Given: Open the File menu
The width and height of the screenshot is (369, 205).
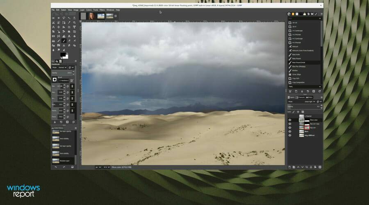Looking at the screenshot, I should tap(53, 10).
